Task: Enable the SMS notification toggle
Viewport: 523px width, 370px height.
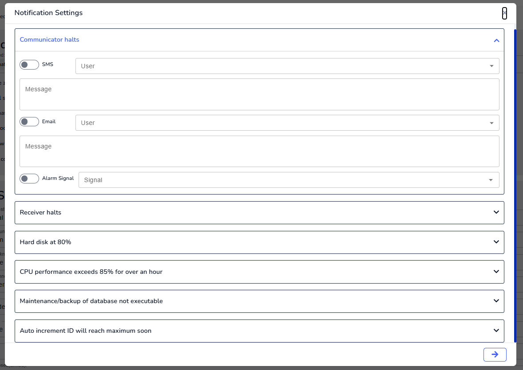Action: click(x=29, y=65)
